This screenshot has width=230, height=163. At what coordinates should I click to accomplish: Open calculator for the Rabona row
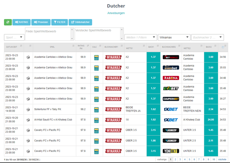[x=96, y=78]
